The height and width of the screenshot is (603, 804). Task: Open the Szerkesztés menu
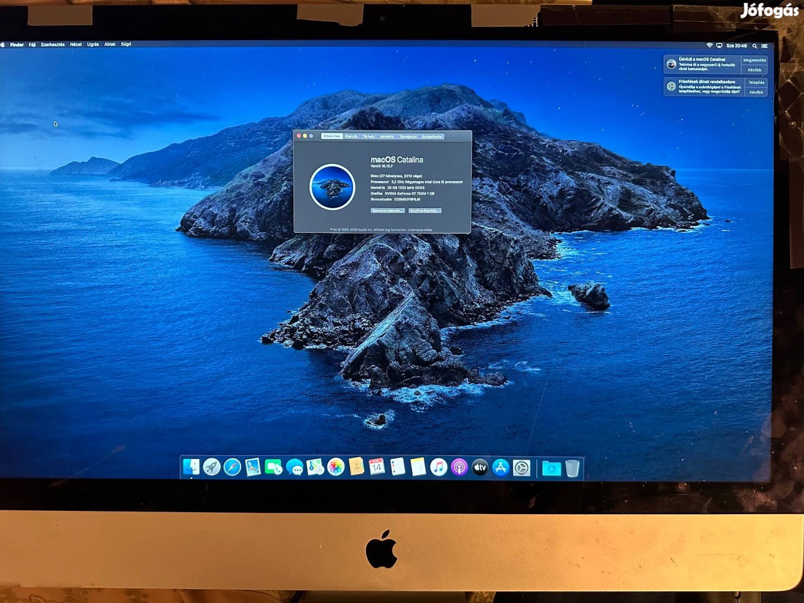click(x=52, y=45)
